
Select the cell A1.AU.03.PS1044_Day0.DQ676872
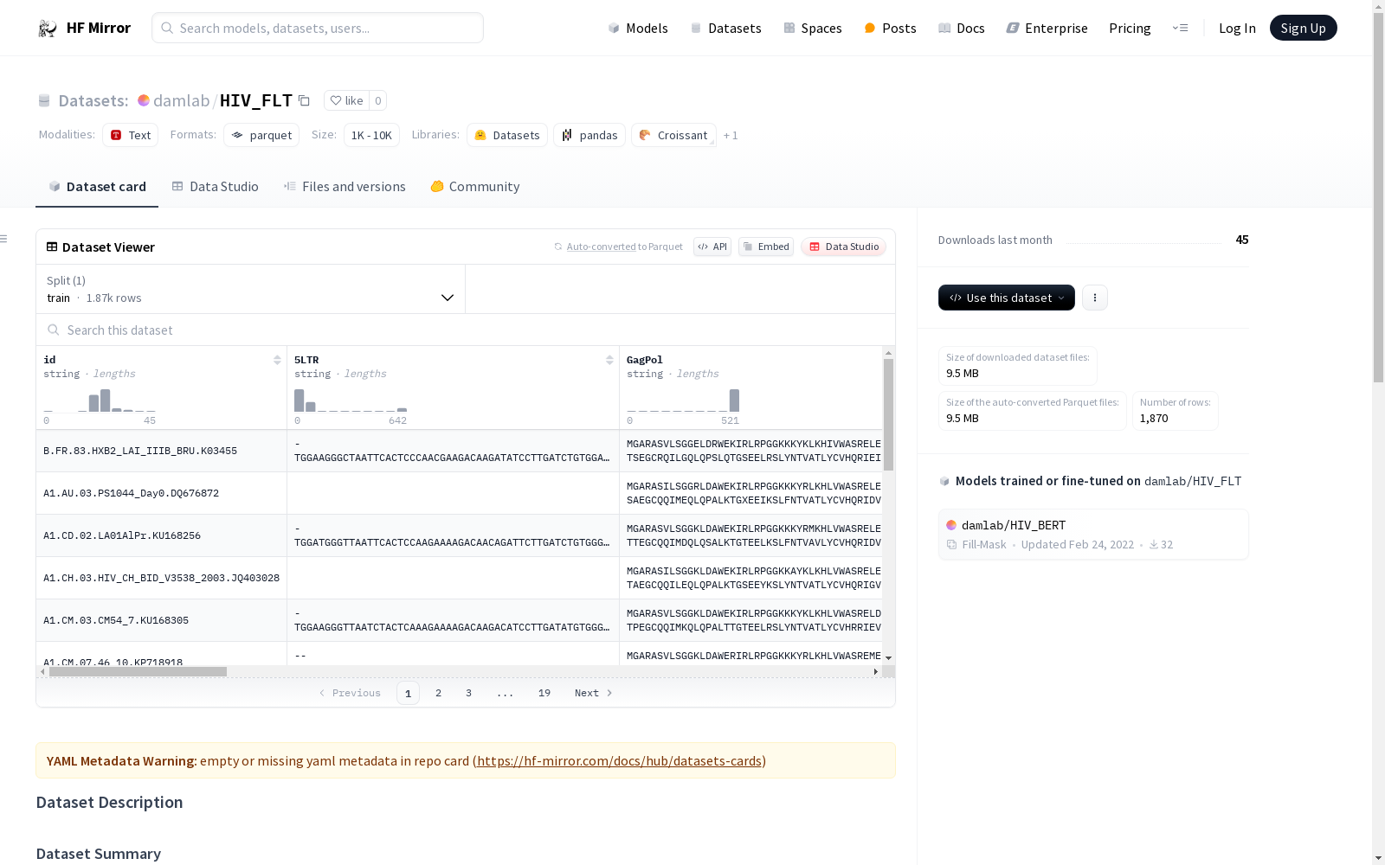(162, 493)
